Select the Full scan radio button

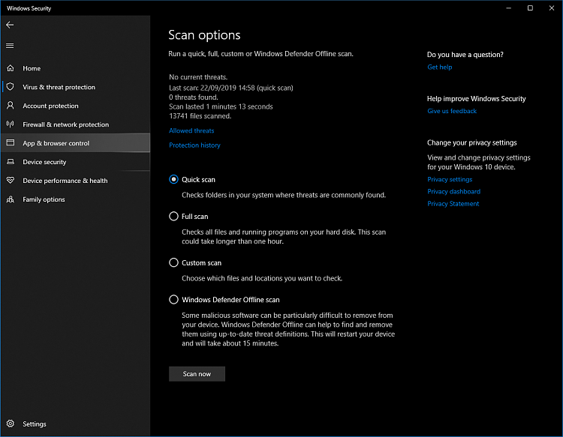coord(174,216)
